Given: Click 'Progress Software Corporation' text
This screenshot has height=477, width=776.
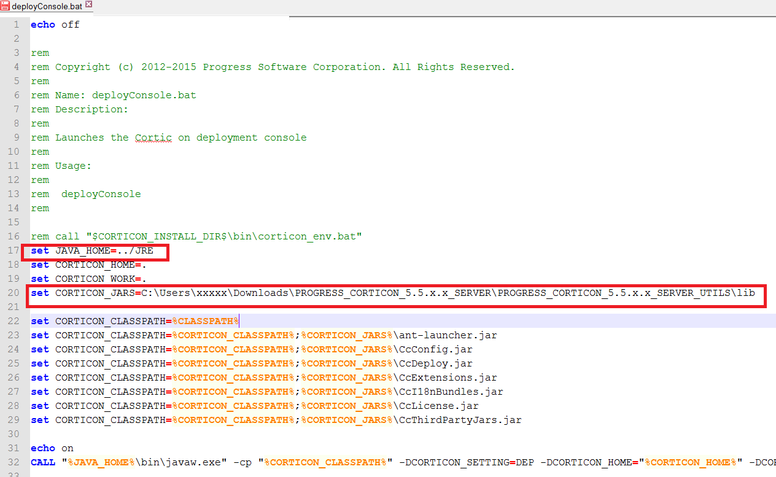Looking at the screenshot, I should click(295, 67).
